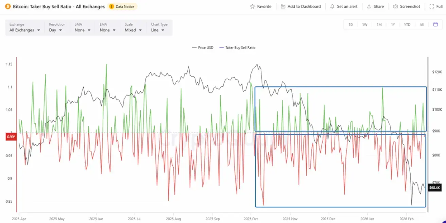Select the 1M time range
446x223 pixels.
click(379, 24)
